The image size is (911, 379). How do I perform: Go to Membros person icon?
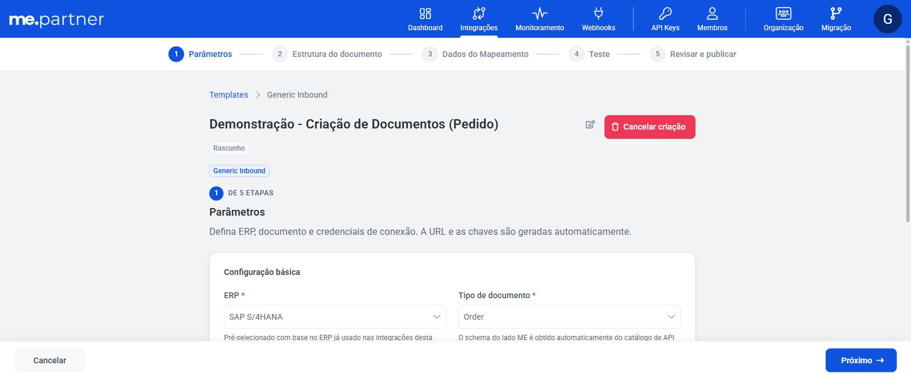[x=712, y=13]
